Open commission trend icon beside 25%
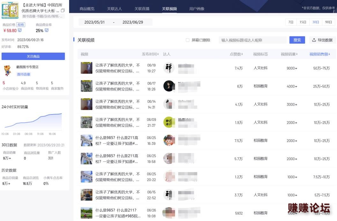 [x=47, y=30]
